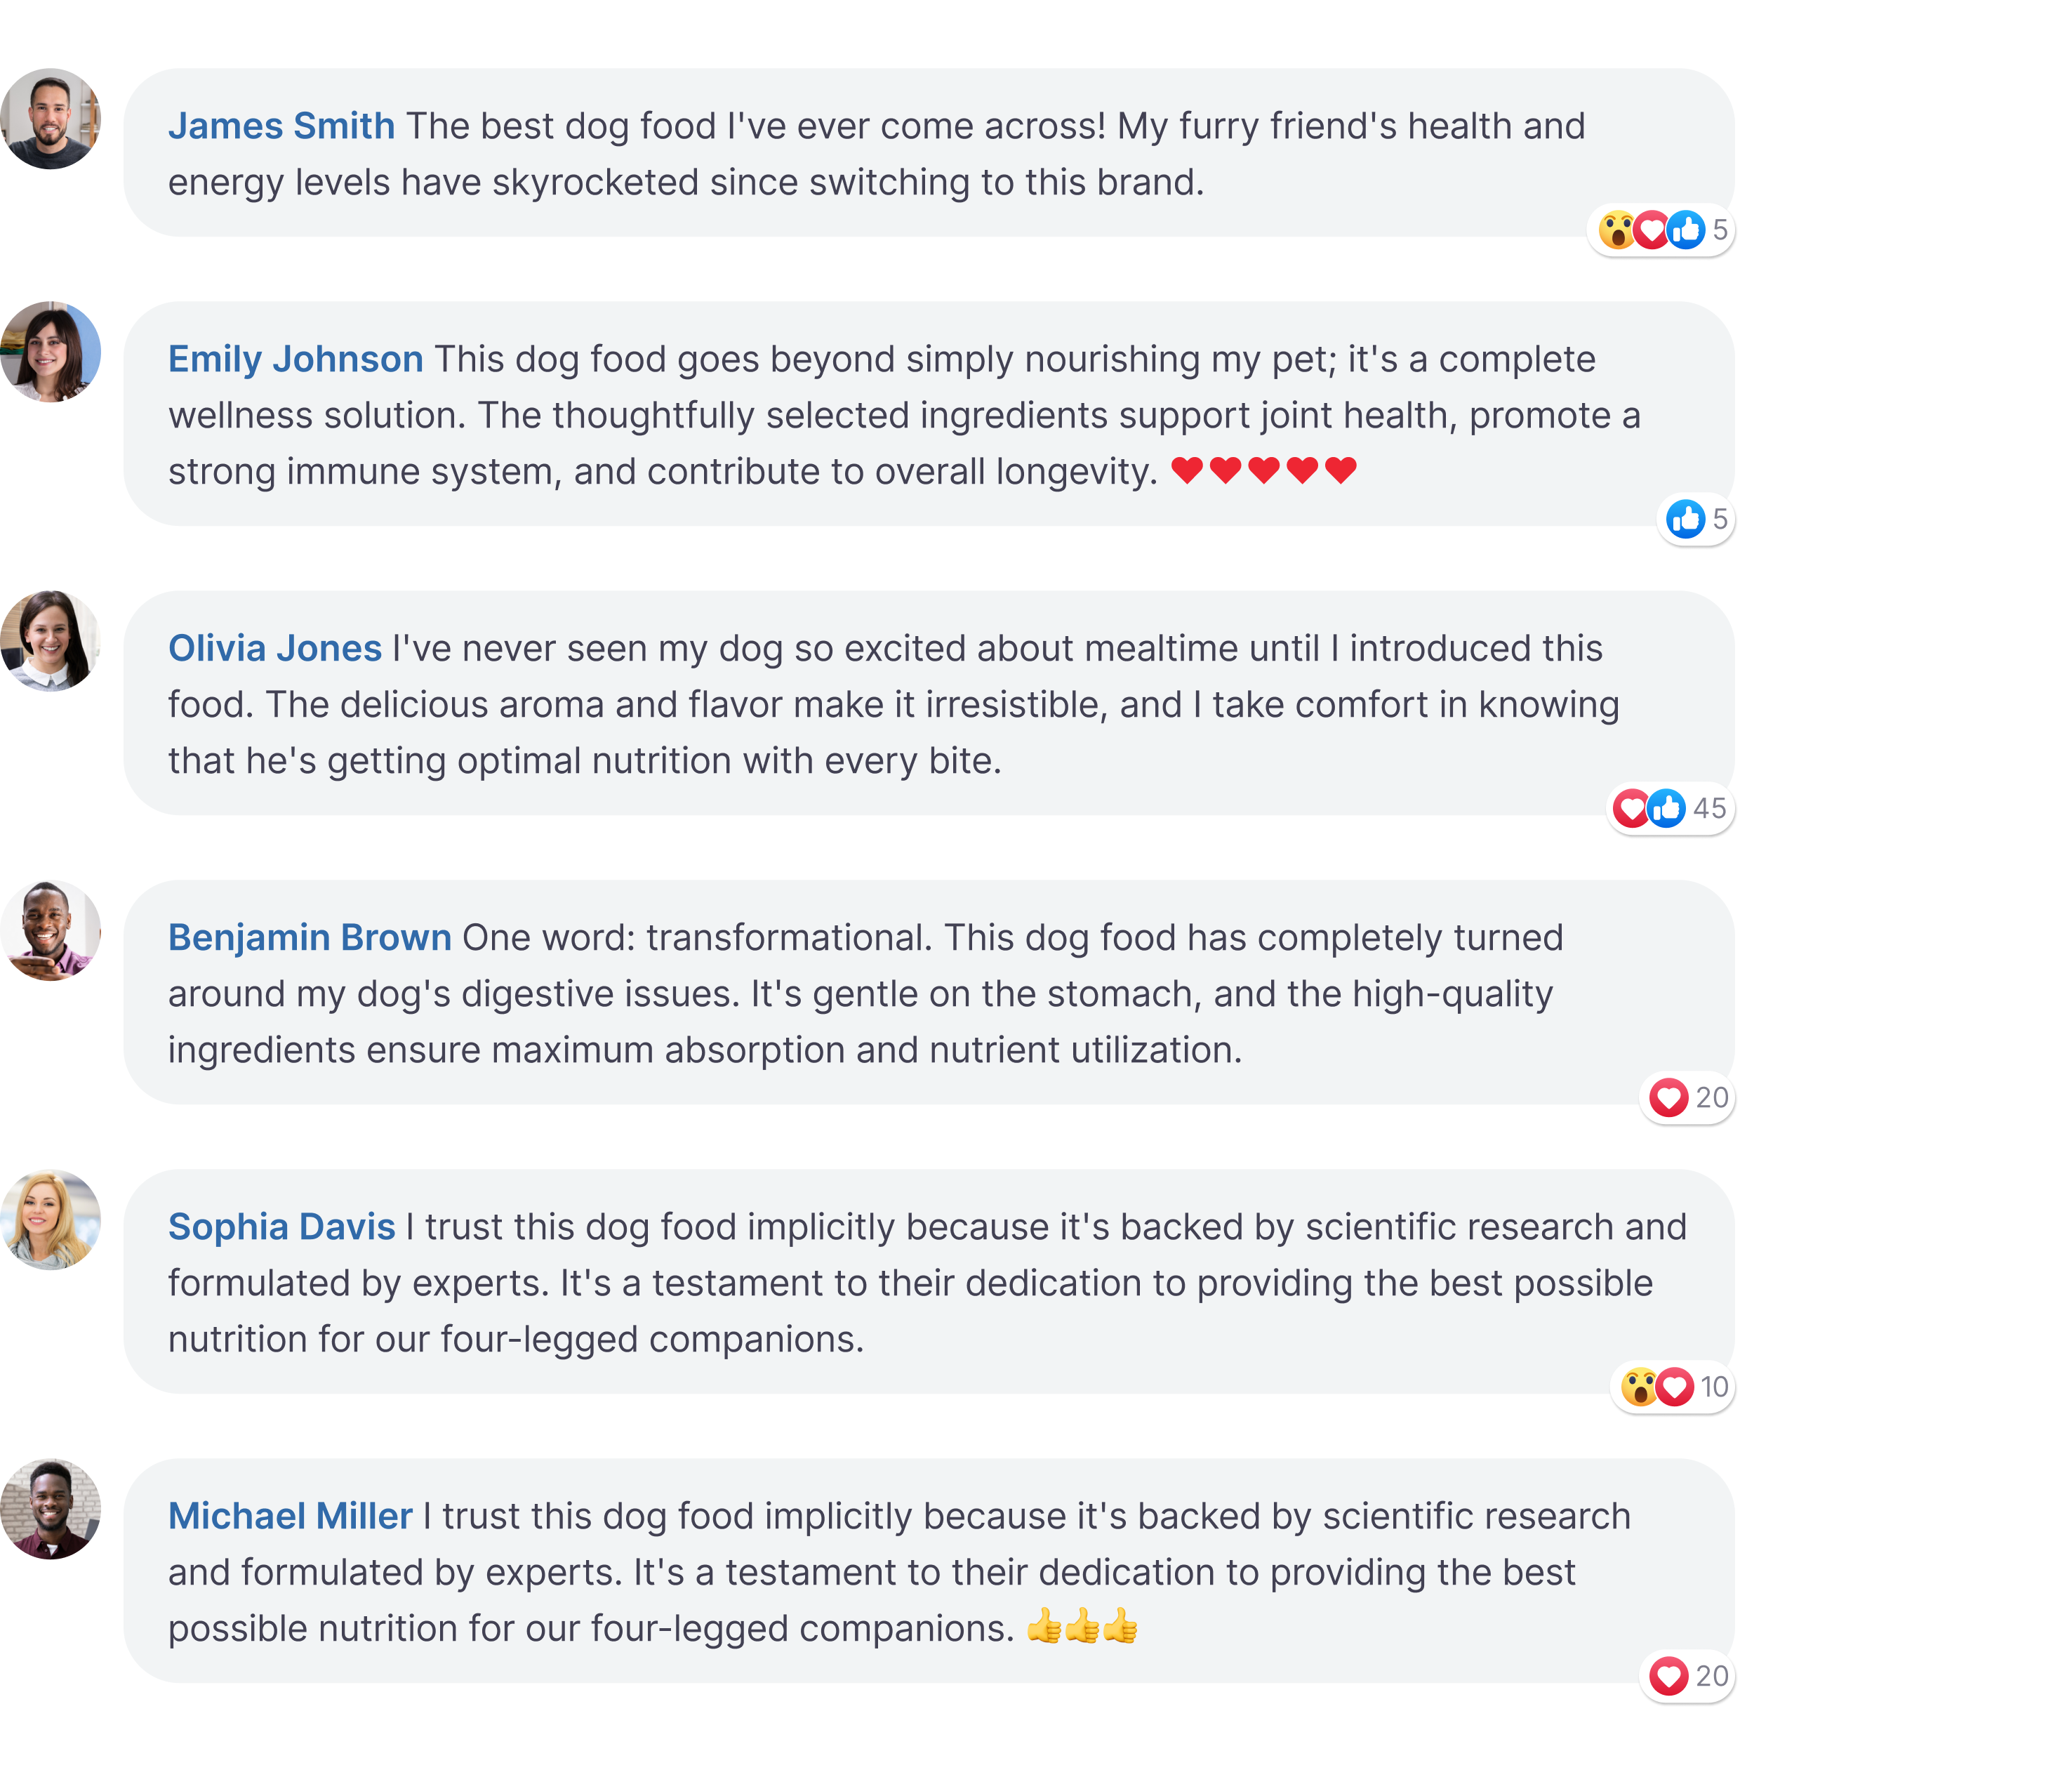
Task: Click the wow emoji on James Smith's comment
Action: point(1615,230)
